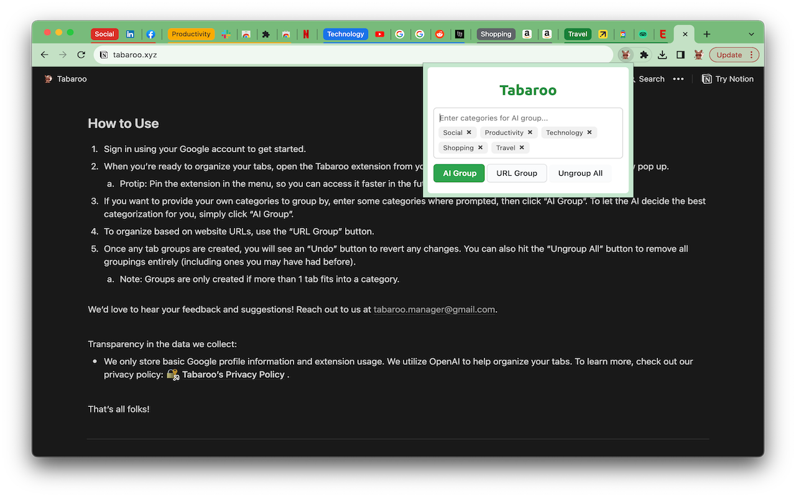Open the Downloads icon in the toolbar
The image size is (796, 497).
click(x=662, y=55)
